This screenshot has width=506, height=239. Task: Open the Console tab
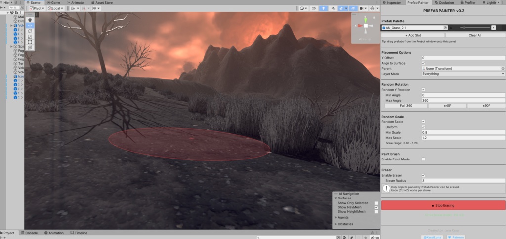(x=29, y=233)
